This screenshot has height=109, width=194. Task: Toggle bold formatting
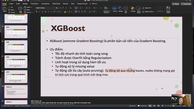click(x=36, y=12)
